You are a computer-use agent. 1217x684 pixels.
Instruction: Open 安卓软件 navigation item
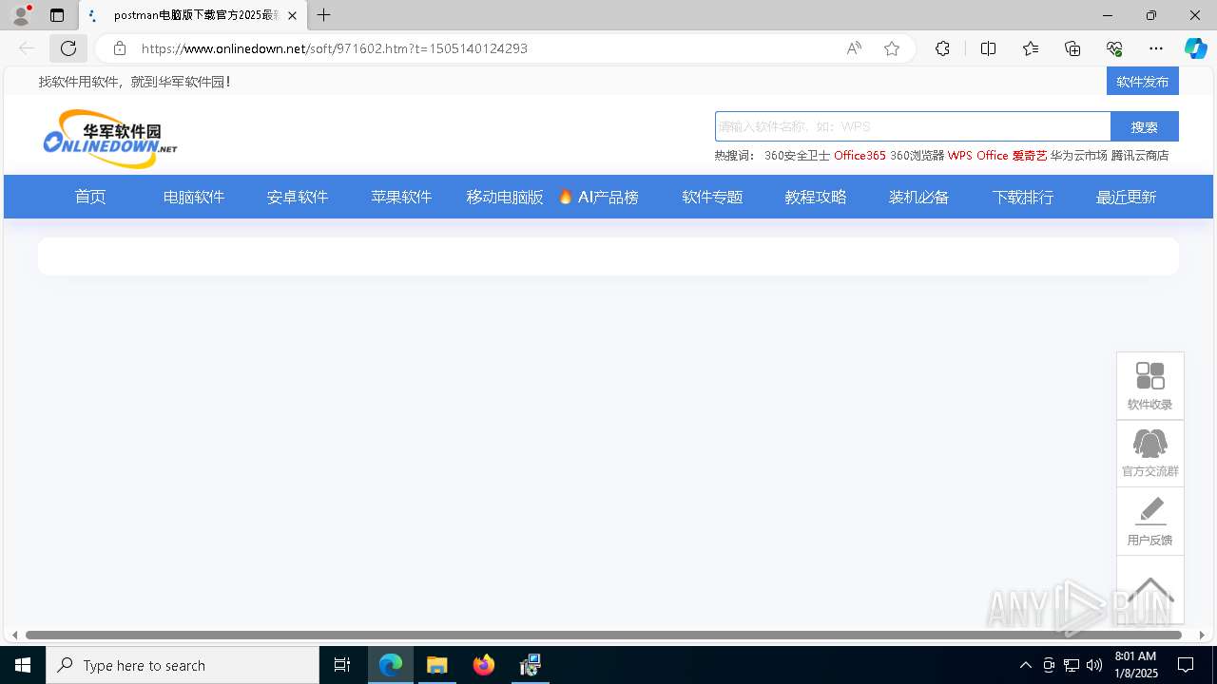298,197
